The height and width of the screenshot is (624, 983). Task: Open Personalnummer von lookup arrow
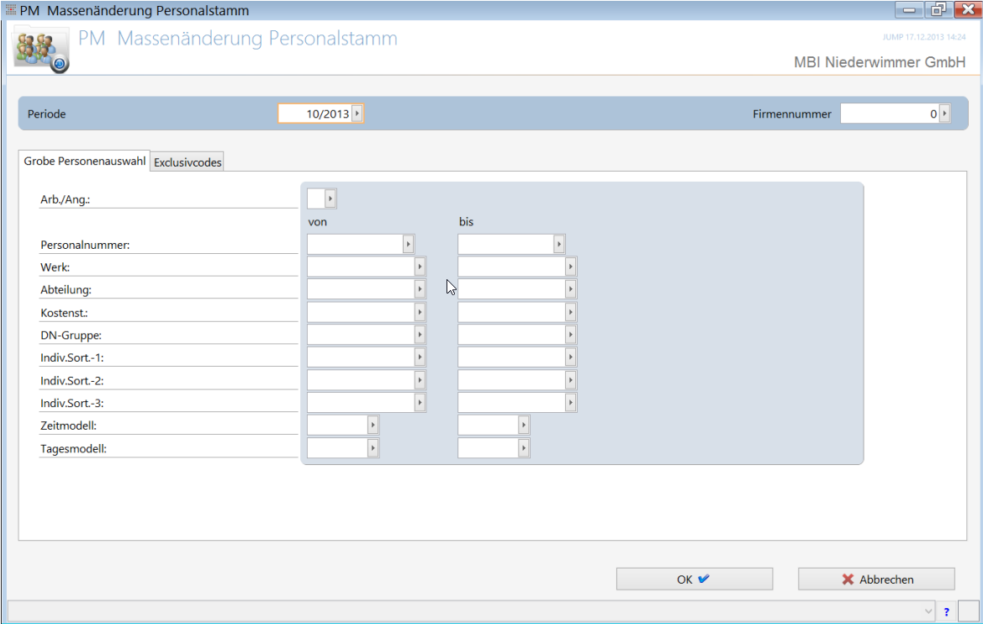[409, 244]
